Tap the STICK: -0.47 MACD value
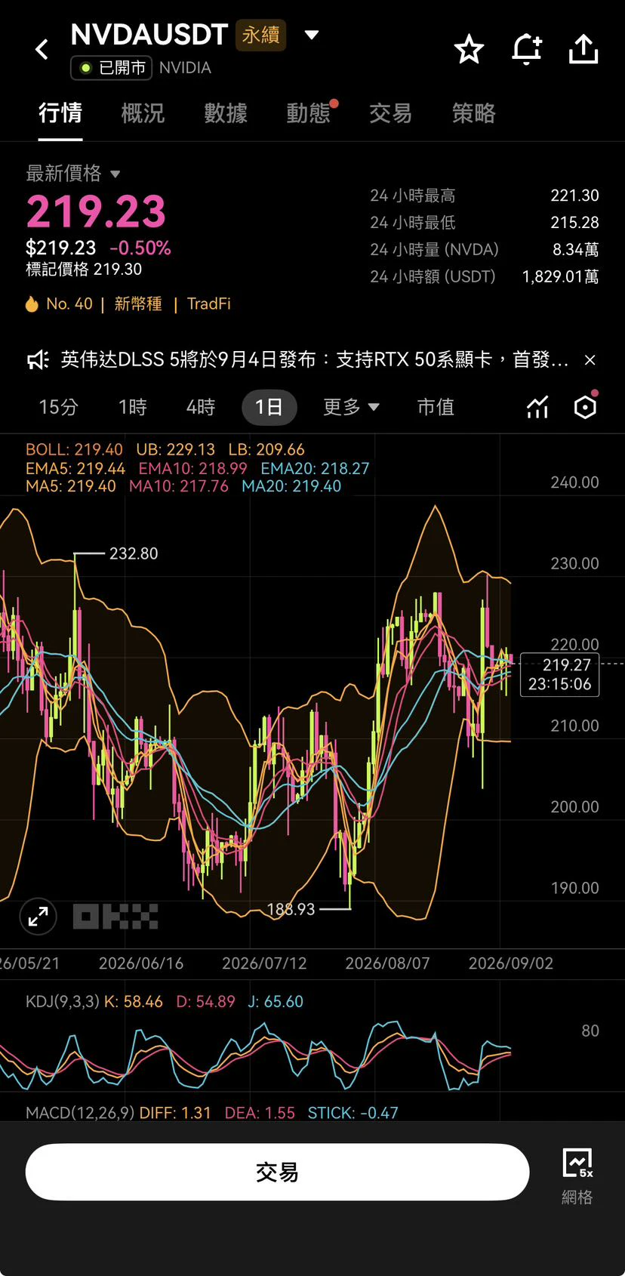The height and width of the screenshot is (1276, 625). pyautogui.click(x=353, y=1112)
